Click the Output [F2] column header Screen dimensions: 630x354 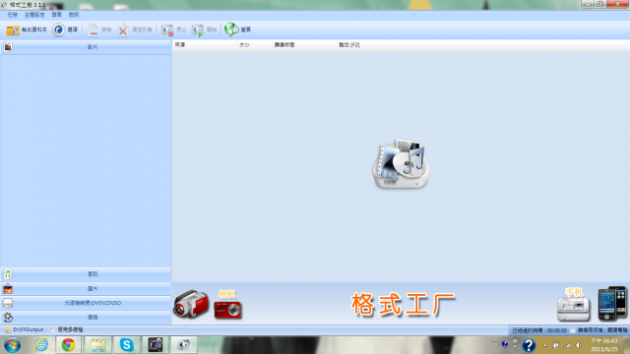click(380, 45)
